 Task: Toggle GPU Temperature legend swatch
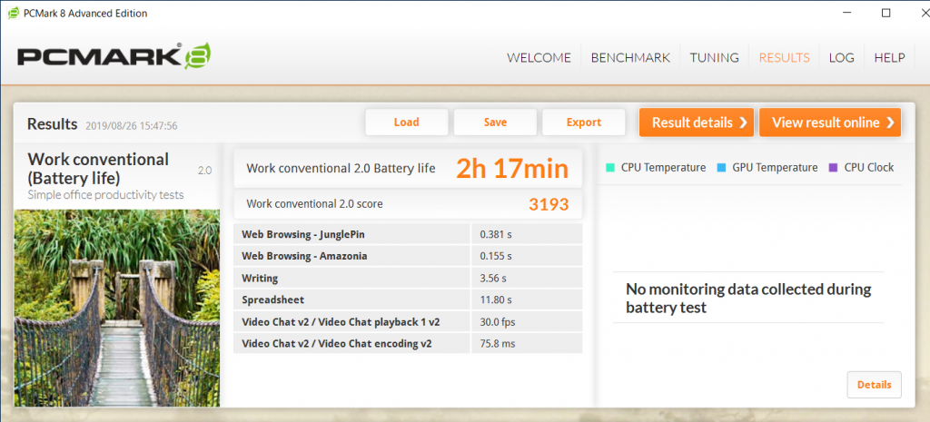pos(721,168)
